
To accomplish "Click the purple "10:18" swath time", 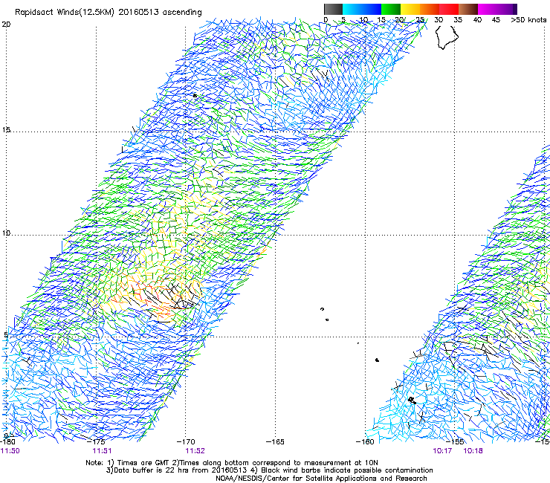I will pyautogui.click(x=473, y=451).
